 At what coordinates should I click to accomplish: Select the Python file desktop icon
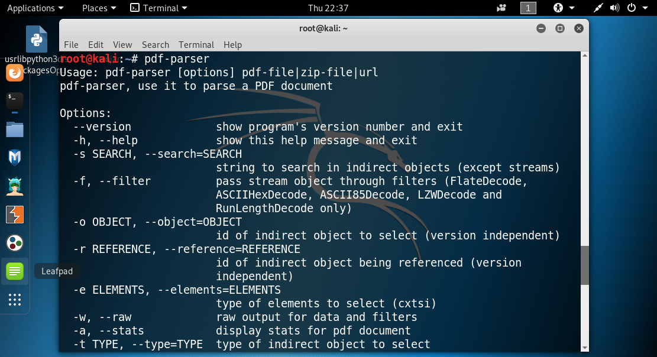[x=37, y=39]
